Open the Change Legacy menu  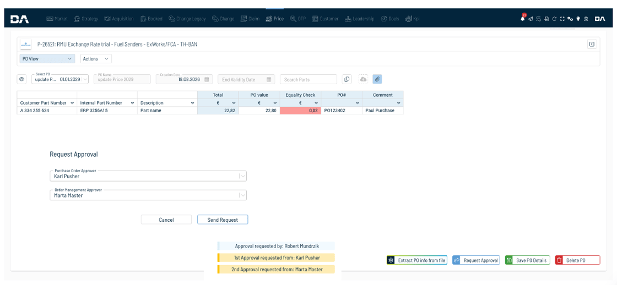pyautogui.click(x=187, y=19)
